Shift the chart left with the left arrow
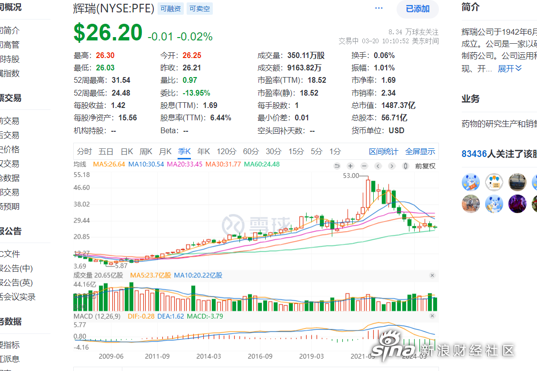The width and height of the screenshot is (537, 371). coord(378,166)
